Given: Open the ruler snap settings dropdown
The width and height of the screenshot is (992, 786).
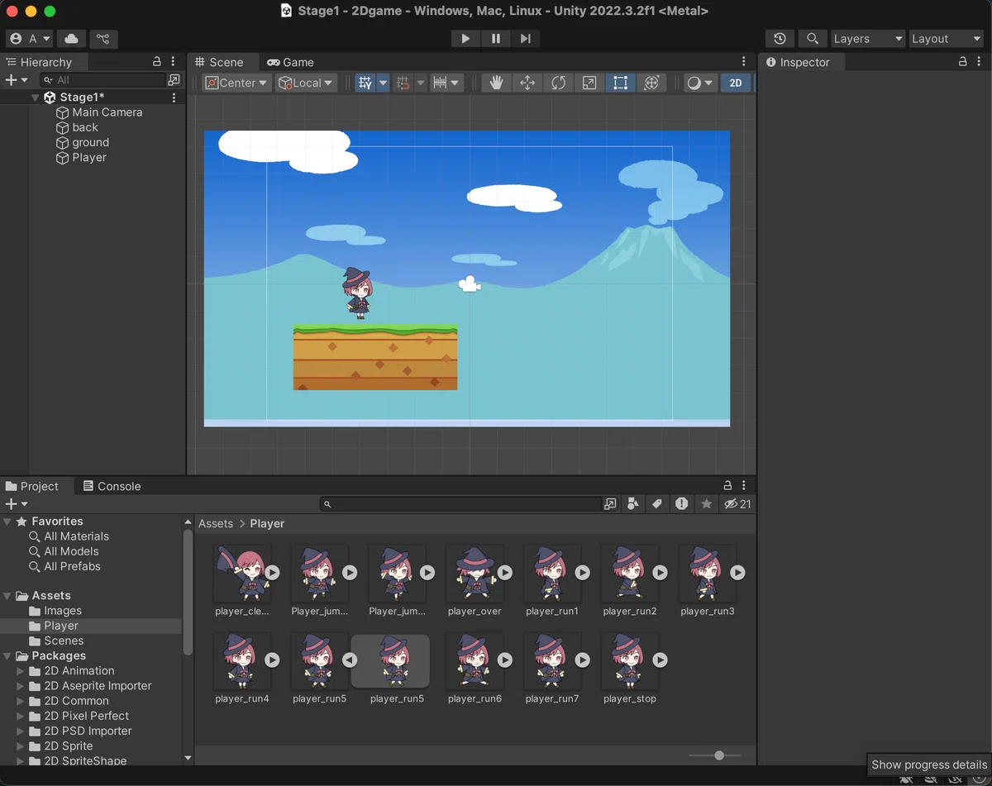Looking at the screenshot, I should [x=447, y=83].
